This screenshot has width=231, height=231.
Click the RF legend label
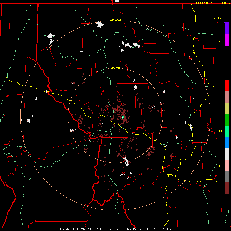coord(220,29)
